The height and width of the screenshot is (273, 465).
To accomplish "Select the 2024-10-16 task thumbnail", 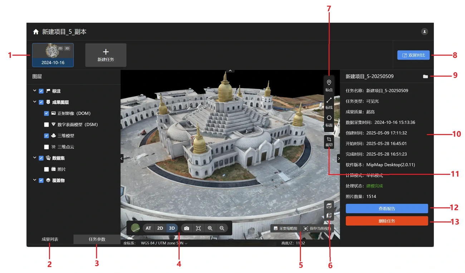I will [x=53, y=55].
